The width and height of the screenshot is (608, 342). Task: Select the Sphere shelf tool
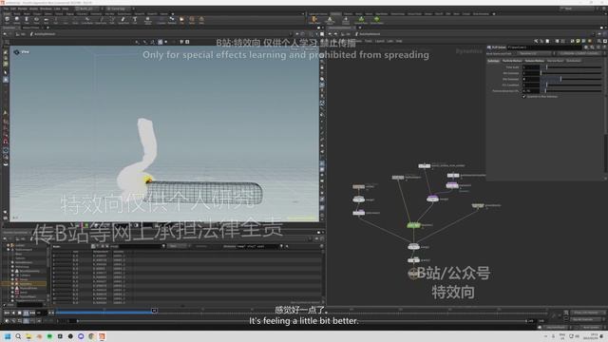click(17, 20)
